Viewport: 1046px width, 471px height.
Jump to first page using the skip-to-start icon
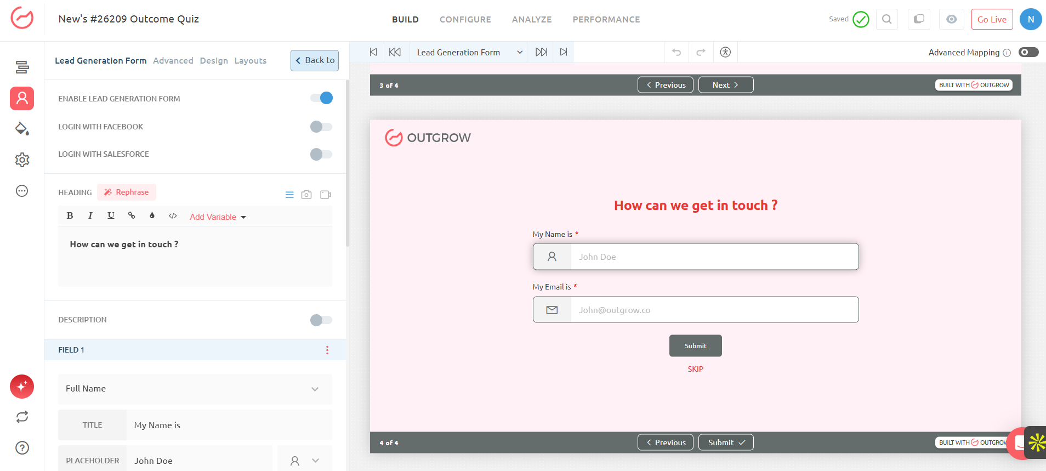click(373, 52)
